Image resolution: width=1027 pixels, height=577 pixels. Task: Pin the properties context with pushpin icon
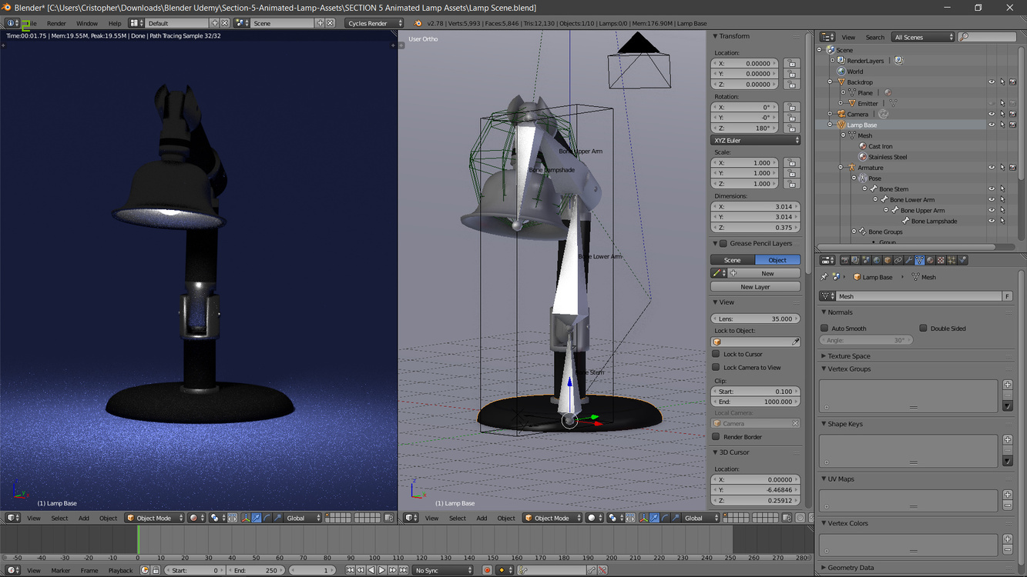824,277
